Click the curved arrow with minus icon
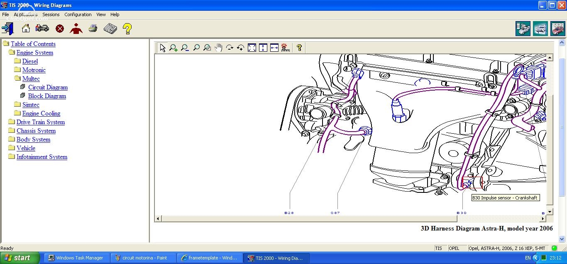 [x=230, y=48]
